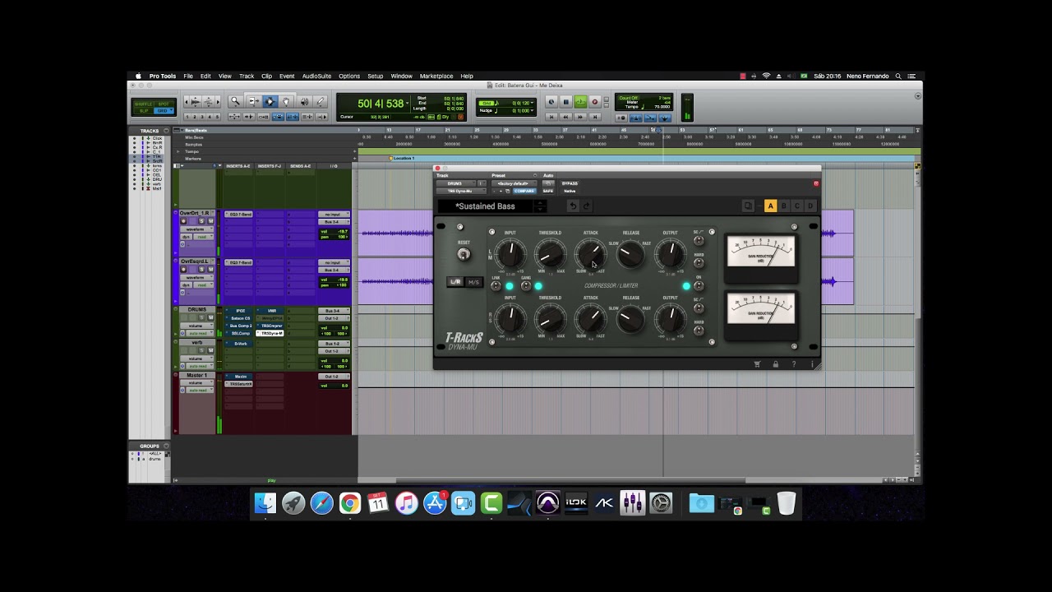Click the Play transport button
Image resolution: width=1052 pixels, height=592 pixels.
click(x=580, y=102)
